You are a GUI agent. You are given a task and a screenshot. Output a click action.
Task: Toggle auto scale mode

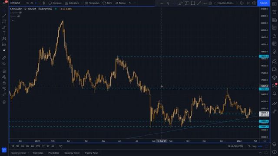(x=260, y=146)
